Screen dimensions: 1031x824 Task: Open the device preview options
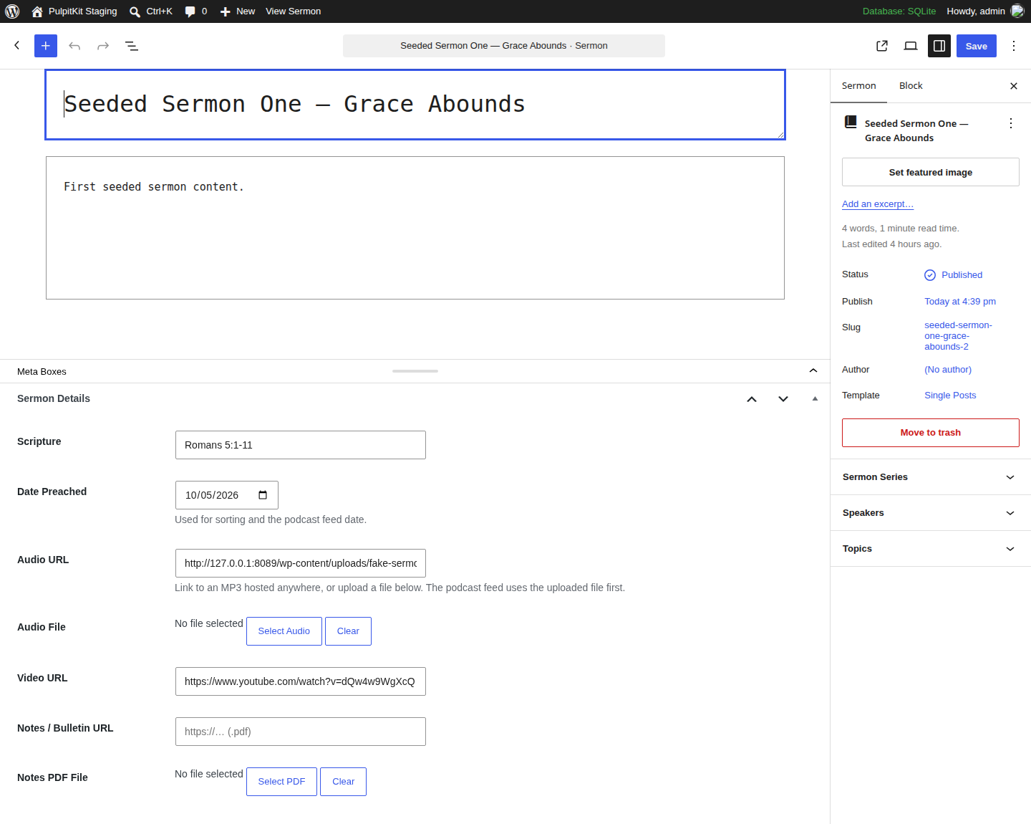[911, 46]
